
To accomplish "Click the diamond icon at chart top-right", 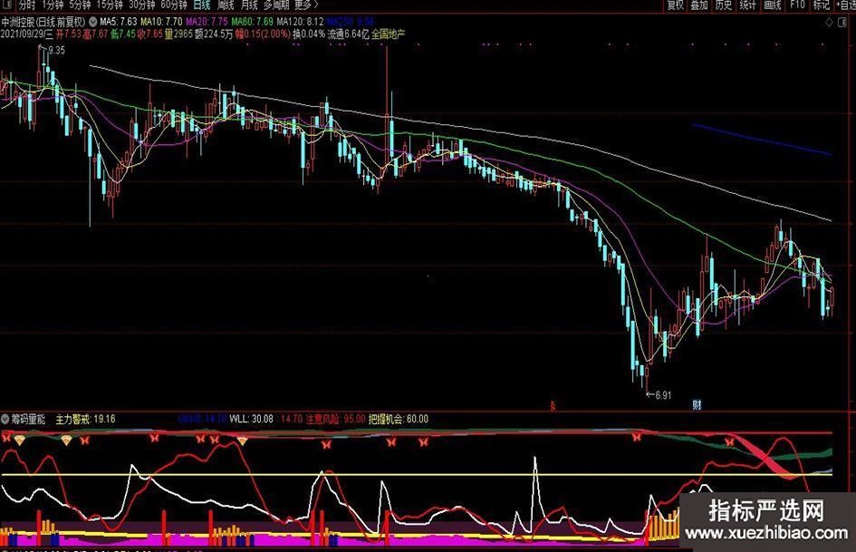I will [x=829, y=23].
